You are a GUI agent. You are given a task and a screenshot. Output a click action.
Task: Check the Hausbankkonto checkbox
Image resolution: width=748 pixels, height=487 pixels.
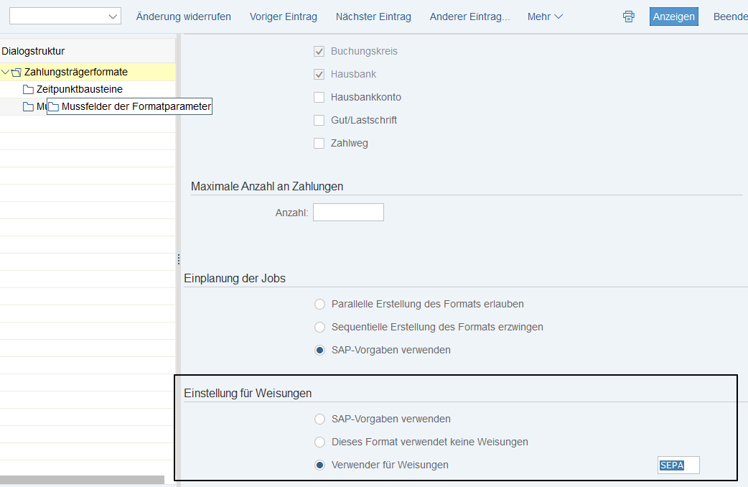(319, 97)
